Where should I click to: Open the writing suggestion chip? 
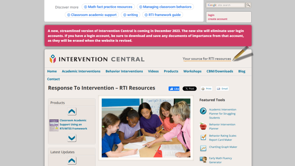coord(131,15)
